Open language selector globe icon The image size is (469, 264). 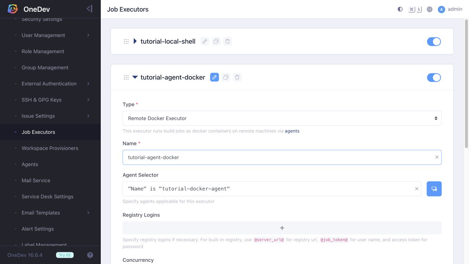430,9
